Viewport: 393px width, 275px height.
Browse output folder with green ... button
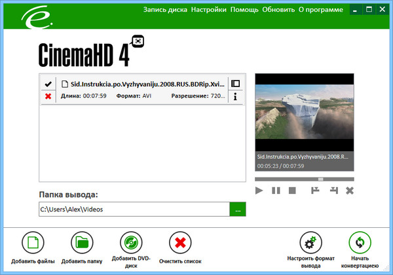(238, 209)
